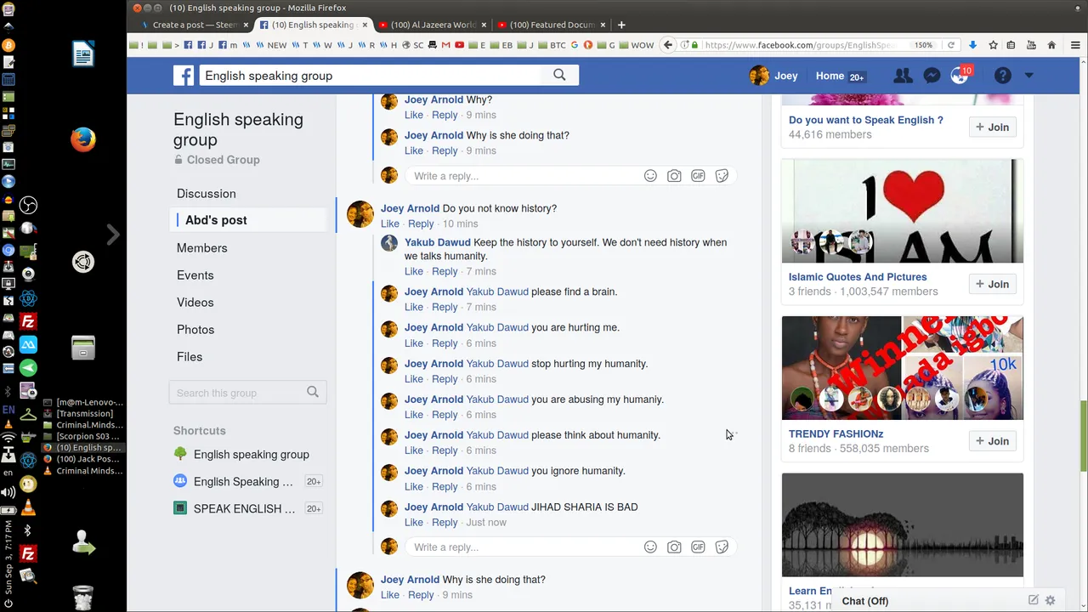
Task: Open Videos section of the group
Action: pyautogui.click(x=195, y=303)
